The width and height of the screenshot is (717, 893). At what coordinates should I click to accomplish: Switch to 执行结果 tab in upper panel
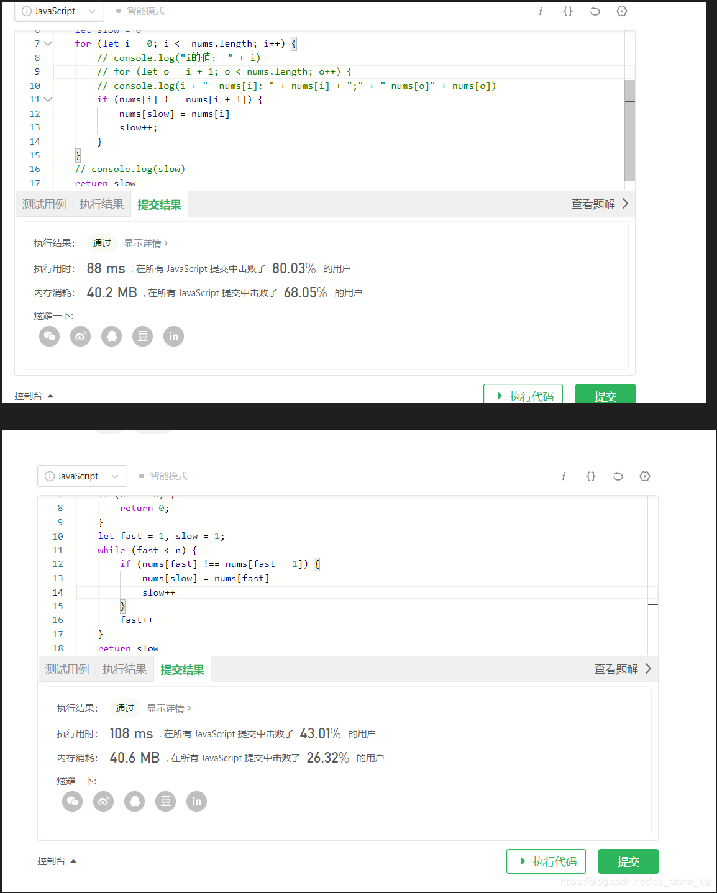(x=102, y=204)
